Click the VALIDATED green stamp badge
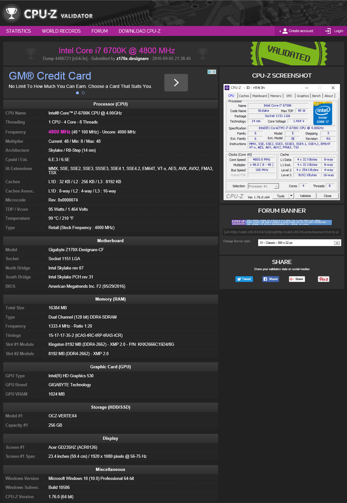 tap(289, 53)
